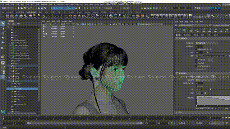Collapse the body group in Outliner

11,81
